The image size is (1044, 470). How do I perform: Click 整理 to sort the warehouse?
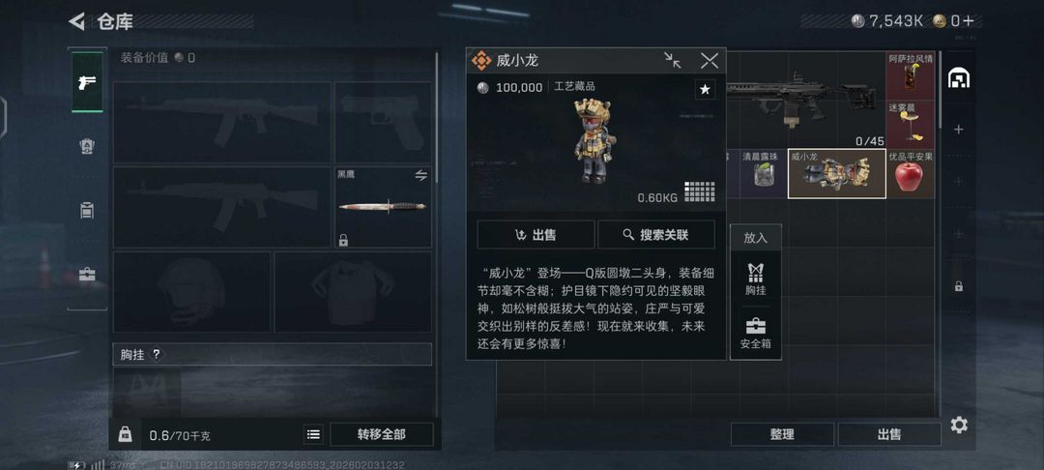(782, 434)
